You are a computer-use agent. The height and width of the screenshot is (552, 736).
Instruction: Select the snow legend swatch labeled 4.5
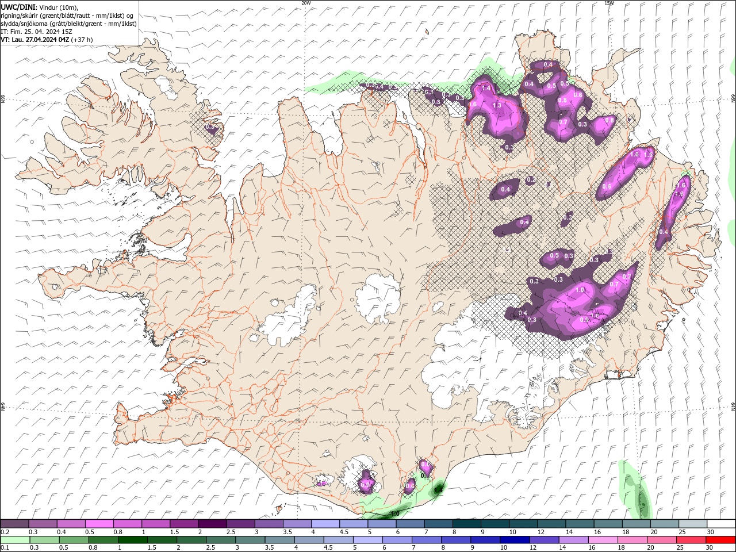click(x=352, y=523)
